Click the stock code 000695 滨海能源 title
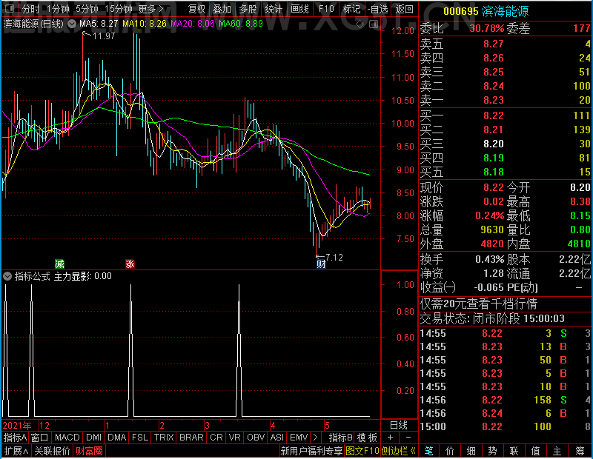The image size is (593, 459). tap(486, 11)
